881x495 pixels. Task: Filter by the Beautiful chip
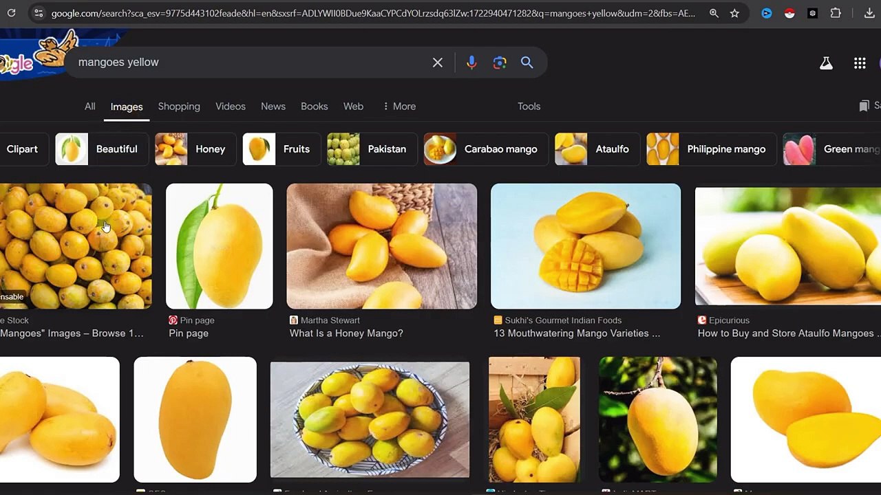point(102,149)
